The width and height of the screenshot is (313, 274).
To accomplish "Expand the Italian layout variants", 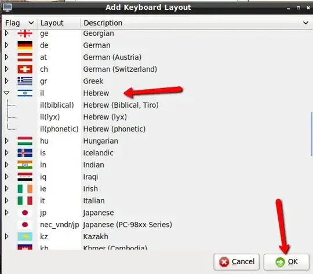I will click(6, 200).
